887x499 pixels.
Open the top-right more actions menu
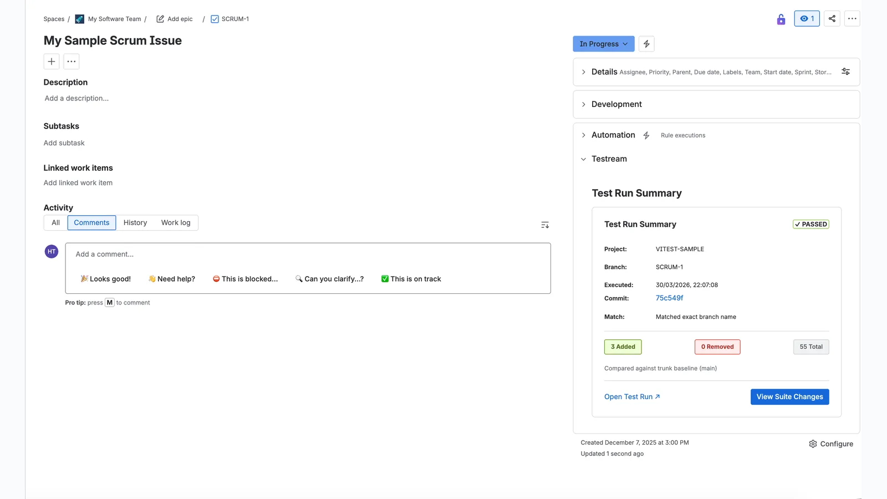(852, 19)
